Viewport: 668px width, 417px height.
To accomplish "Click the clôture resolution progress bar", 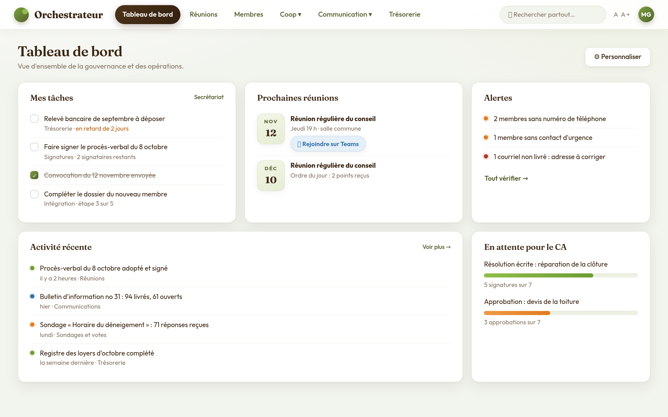I will pos(561,275).
